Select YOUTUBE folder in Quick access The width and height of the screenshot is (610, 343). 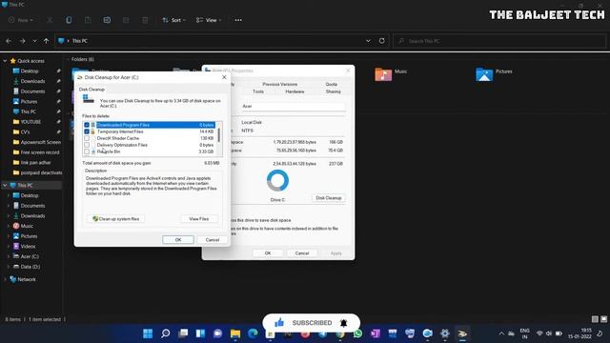(30, 122)
